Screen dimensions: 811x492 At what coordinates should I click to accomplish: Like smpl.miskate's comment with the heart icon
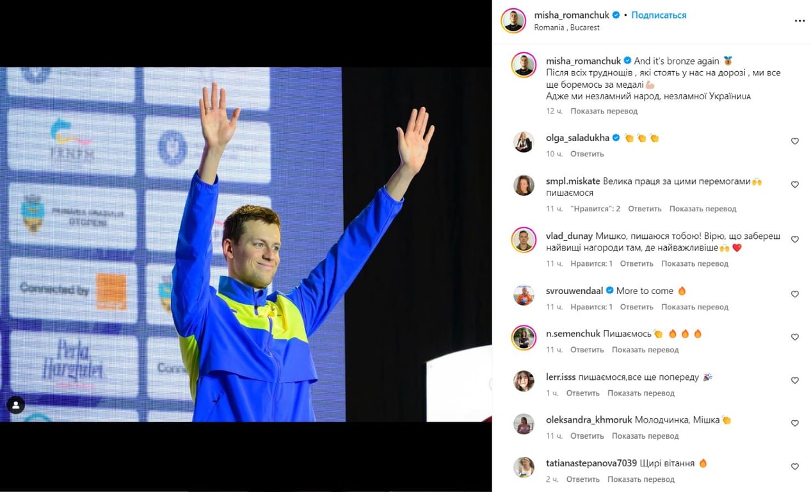[x=795, y=184]
